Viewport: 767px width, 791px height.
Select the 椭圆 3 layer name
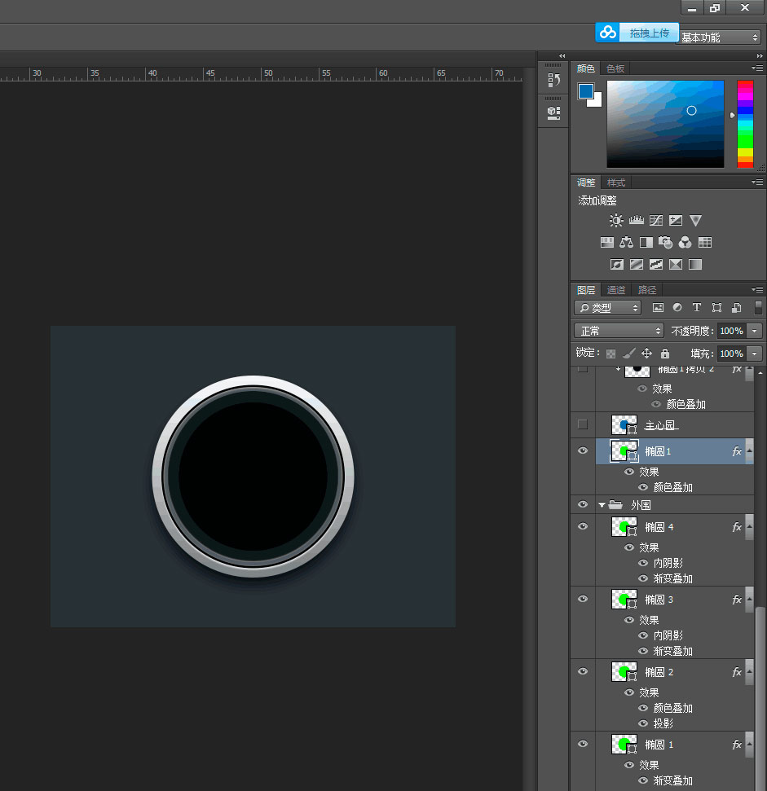coord(659,600)
